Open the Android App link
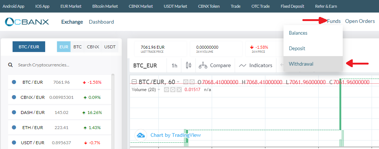The image size is (379, 149). [x=13, y=6]
